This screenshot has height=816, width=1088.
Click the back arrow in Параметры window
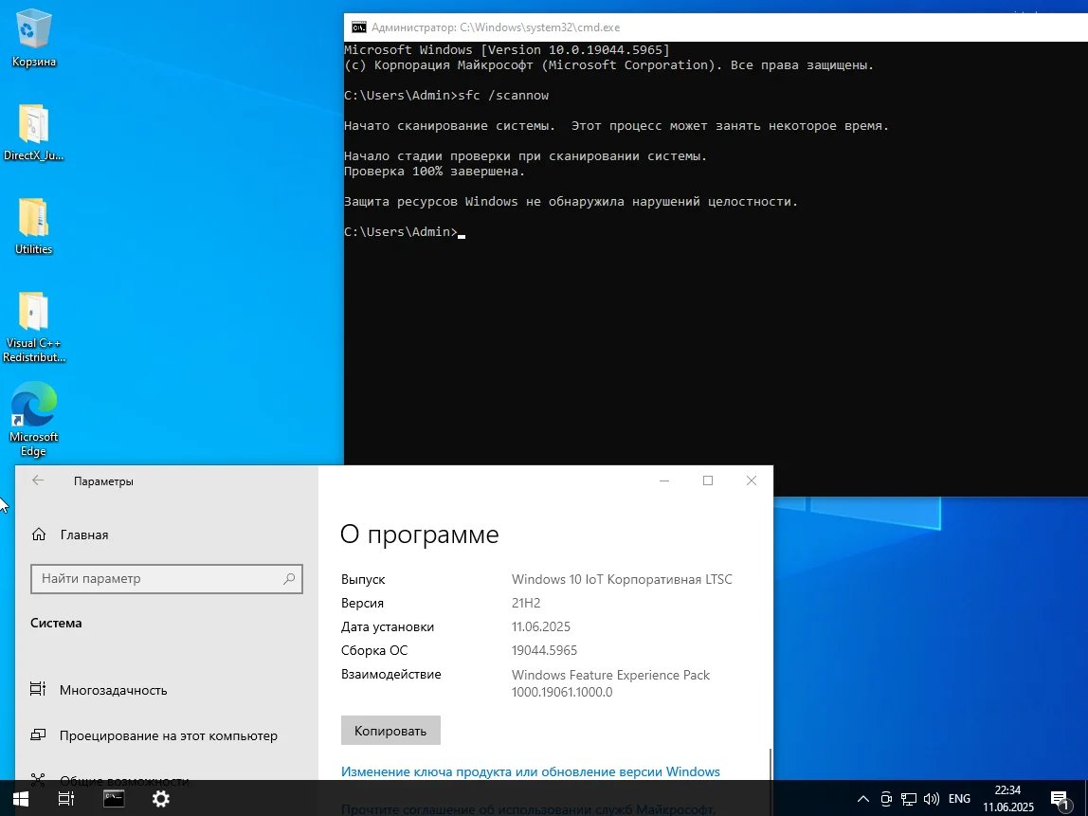coord(38,481)
